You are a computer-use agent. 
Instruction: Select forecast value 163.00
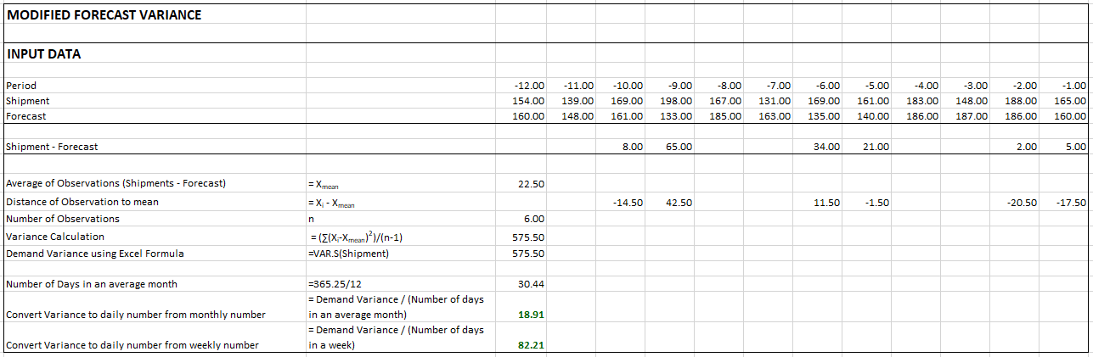point(775,116)
